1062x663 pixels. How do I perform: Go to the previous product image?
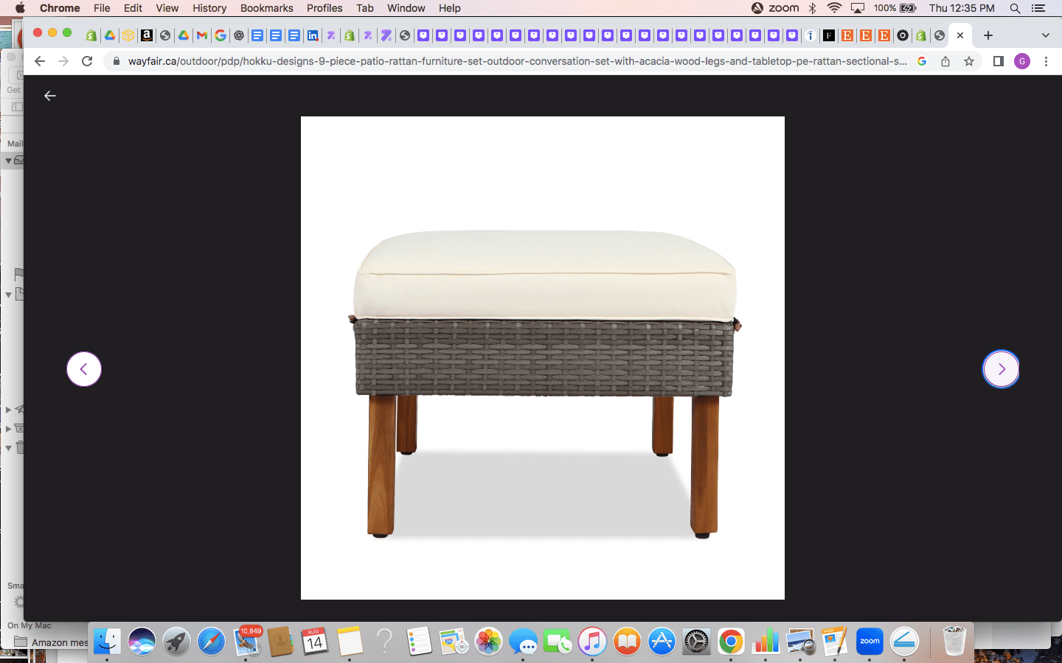click(x=84, y=369)
